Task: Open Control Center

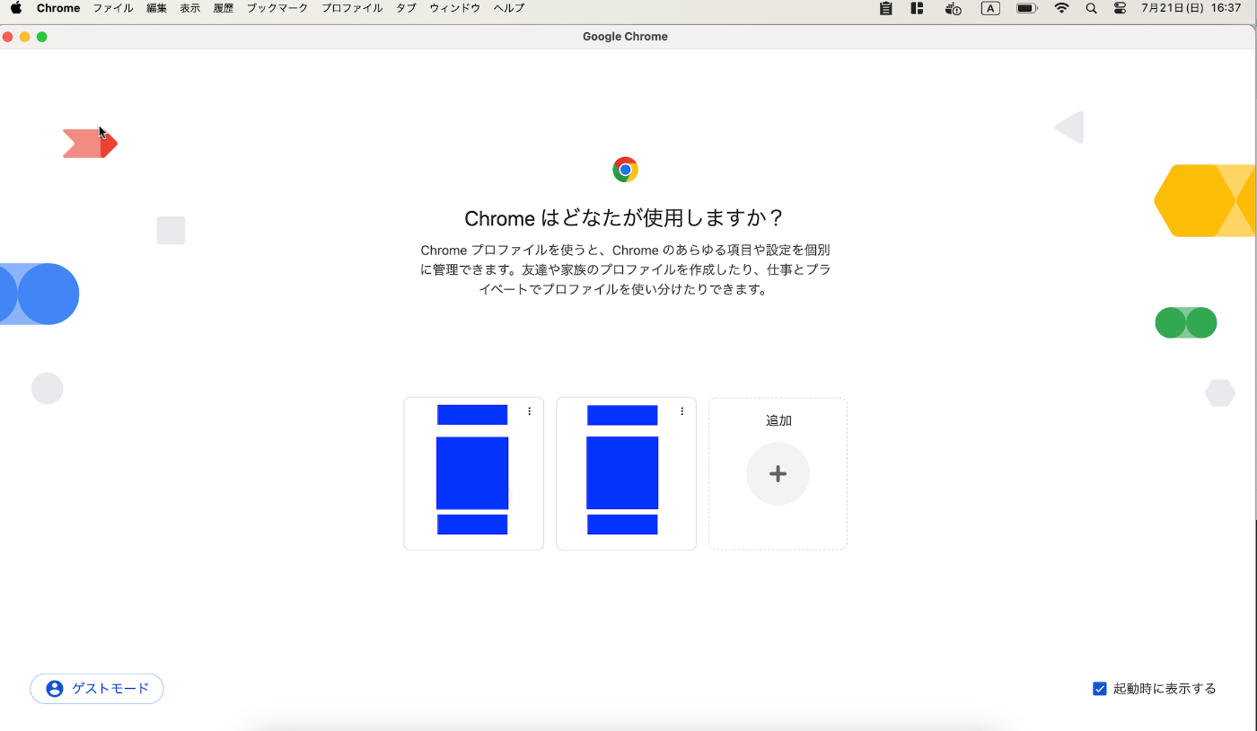Action: click(1120, 8)
